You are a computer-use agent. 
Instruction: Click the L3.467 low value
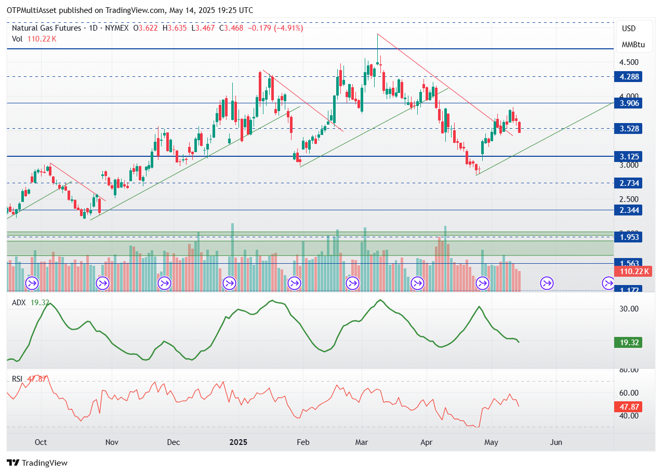204,28
